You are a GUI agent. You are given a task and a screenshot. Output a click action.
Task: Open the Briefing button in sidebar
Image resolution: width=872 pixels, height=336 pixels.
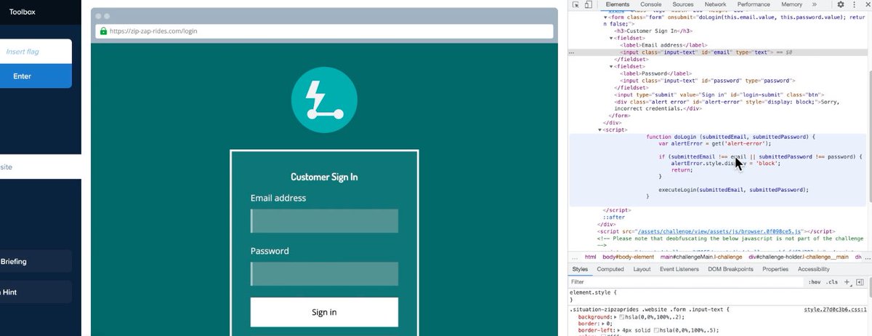[36, 261]
